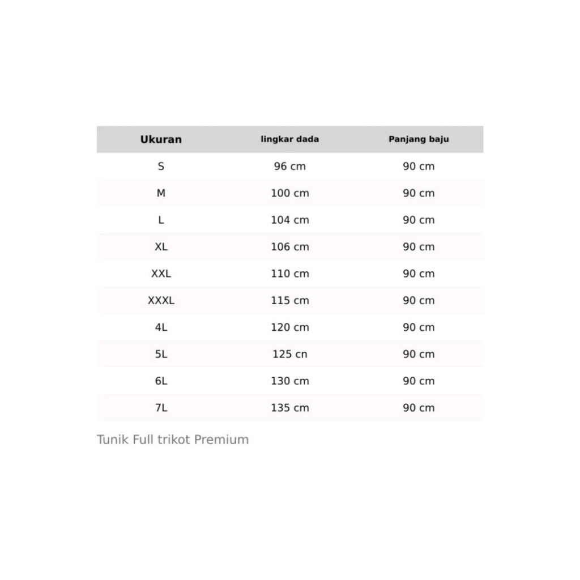Click the XL size label
The image size is (580, 580).
pos(161,247)
